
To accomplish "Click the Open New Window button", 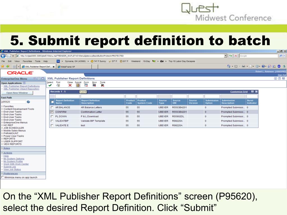I will 17,93.
